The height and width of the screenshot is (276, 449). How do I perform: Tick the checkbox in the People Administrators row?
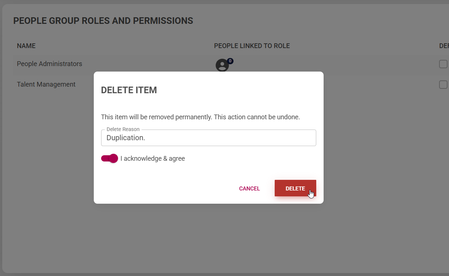click(443, 64)
